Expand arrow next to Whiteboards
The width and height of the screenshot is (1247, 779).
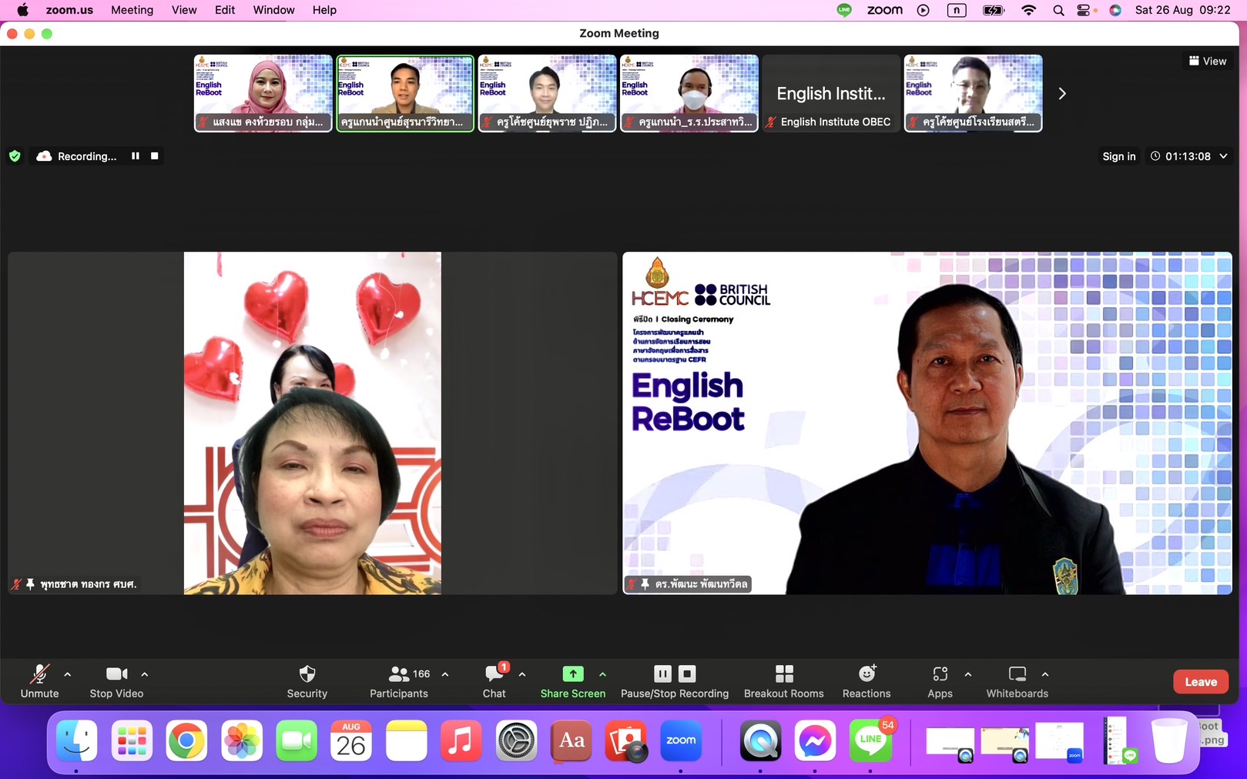click(x=1045, y=674)
